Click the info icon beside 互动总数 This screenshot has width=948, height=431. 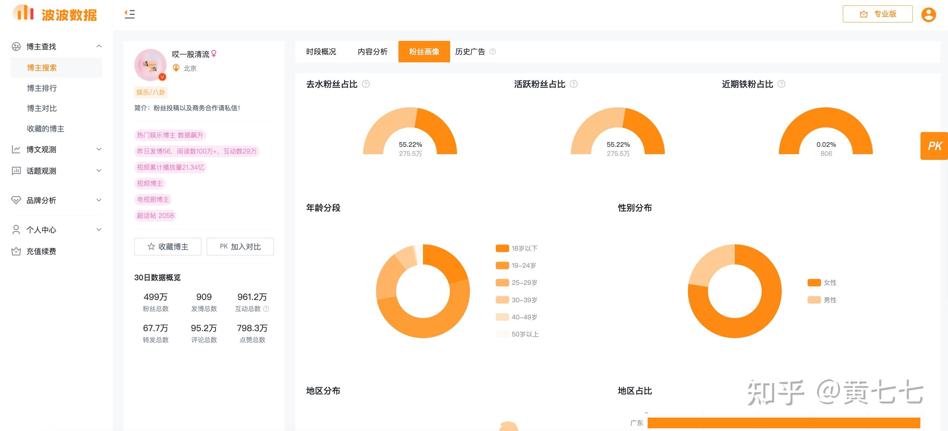coord(267,309)
